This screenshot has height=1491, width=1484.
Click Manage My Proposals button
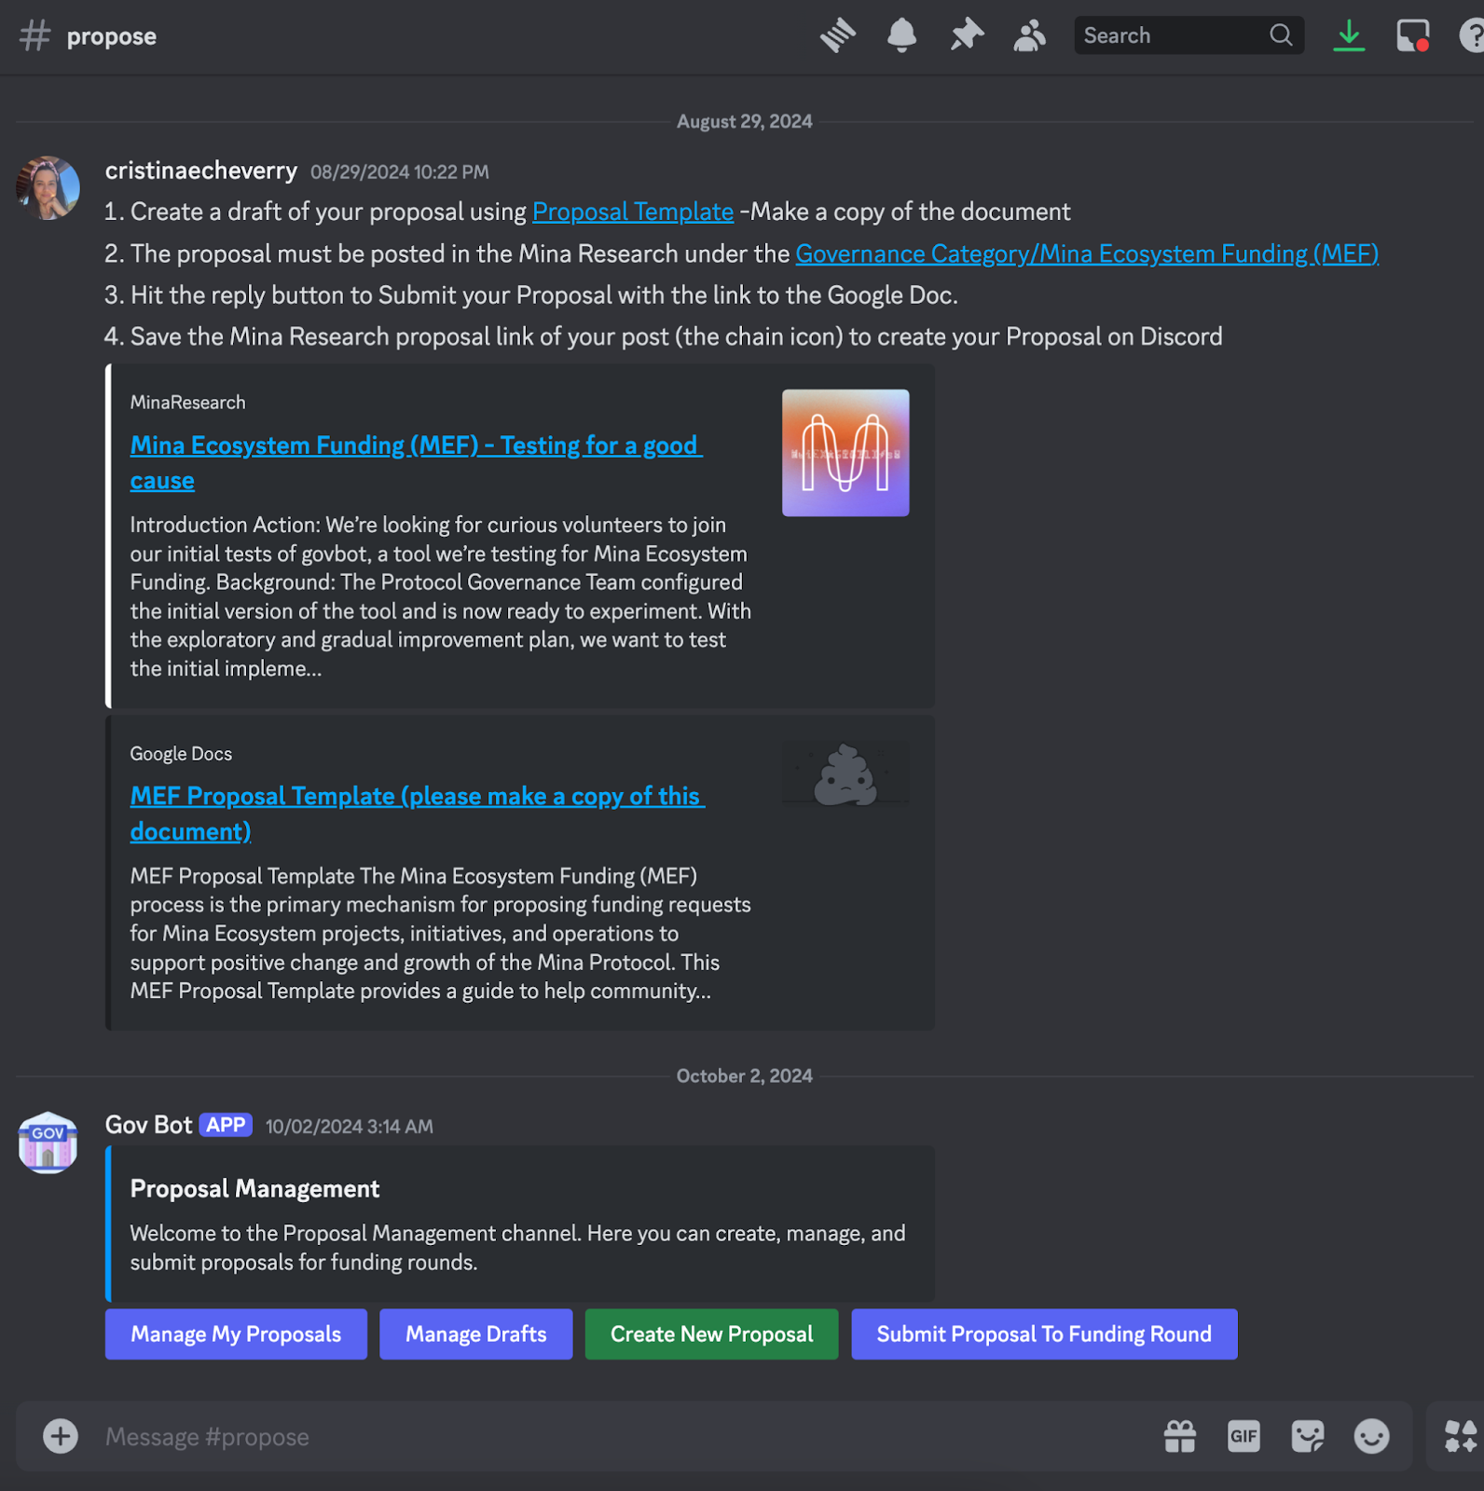[x=236, y=1334]
